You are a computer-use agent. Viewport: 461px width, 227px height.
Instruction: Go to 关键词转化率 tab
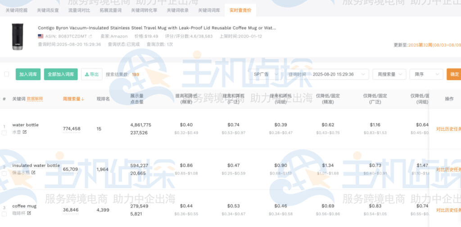[144, 10]
